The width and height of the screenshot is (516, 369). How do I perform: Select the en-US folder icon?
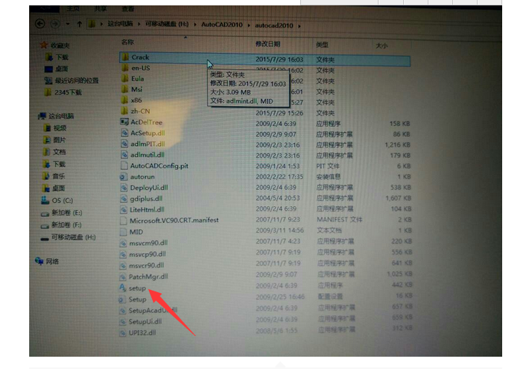click(125, 68)
